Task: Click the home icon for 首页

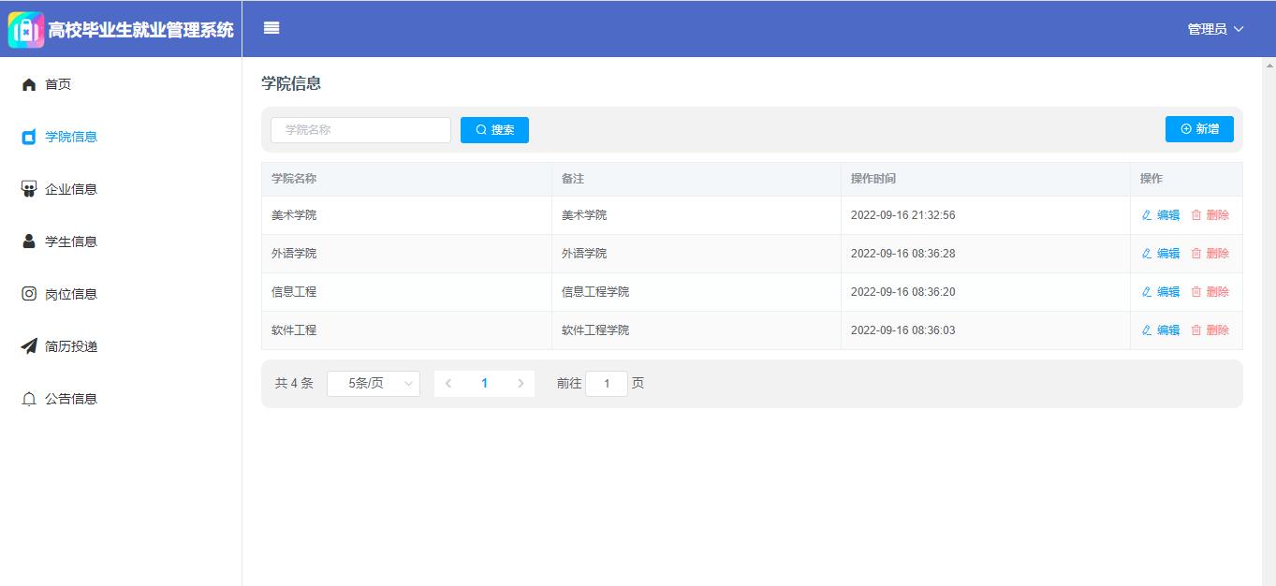Action: click(29, 85)
